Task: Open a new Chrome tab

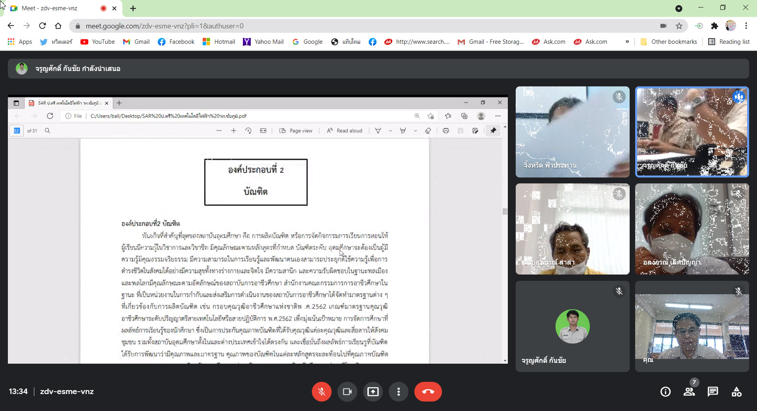Action: pos(133,8)
